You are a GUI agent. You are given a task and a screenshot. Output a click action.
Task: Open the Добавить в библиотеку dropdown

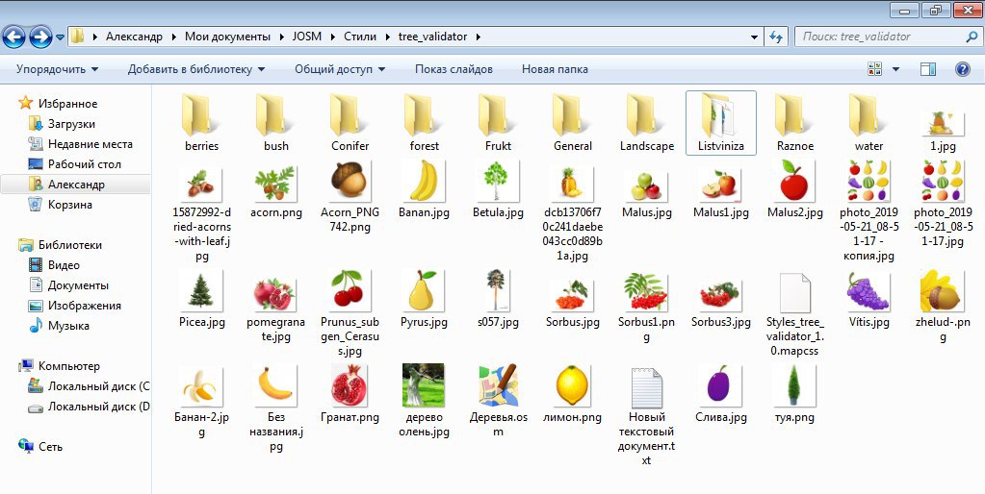[196, 69]
